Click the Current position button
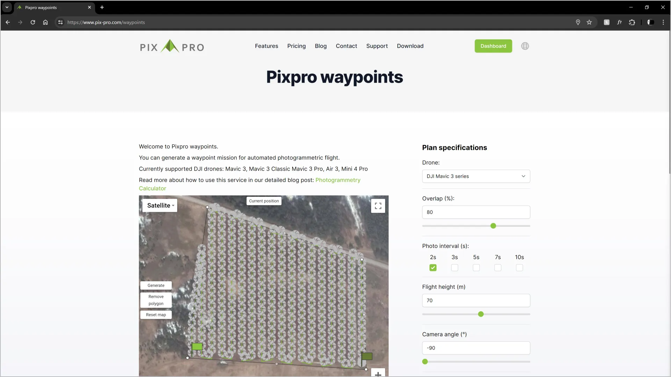This screenshot has height=377, width=671. click(264, 201)
